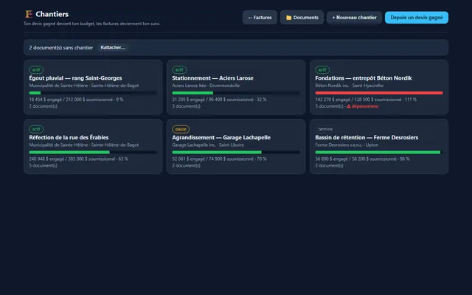Click actif badge on Stationnement card
The height and width of the screenshot is (295, 472).
(179, 70)
